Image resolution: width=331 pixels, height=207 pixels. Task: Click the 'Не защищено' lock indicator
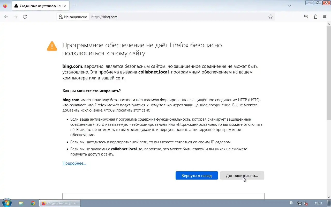coord(73,17)
